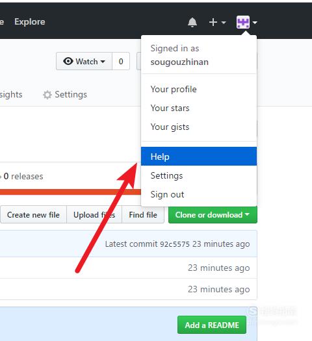Select Your stars in user menu
The height and width of the screenshot is (341, 312).
pyautogui.click(x=199, y=108)
